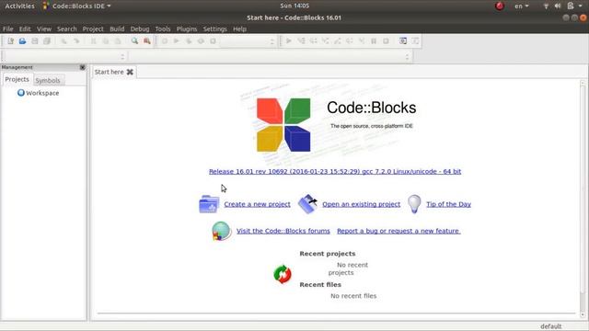Click the Step into instruction icon
Viewport: 589px width, 331px height.
(x=362, y=40)
